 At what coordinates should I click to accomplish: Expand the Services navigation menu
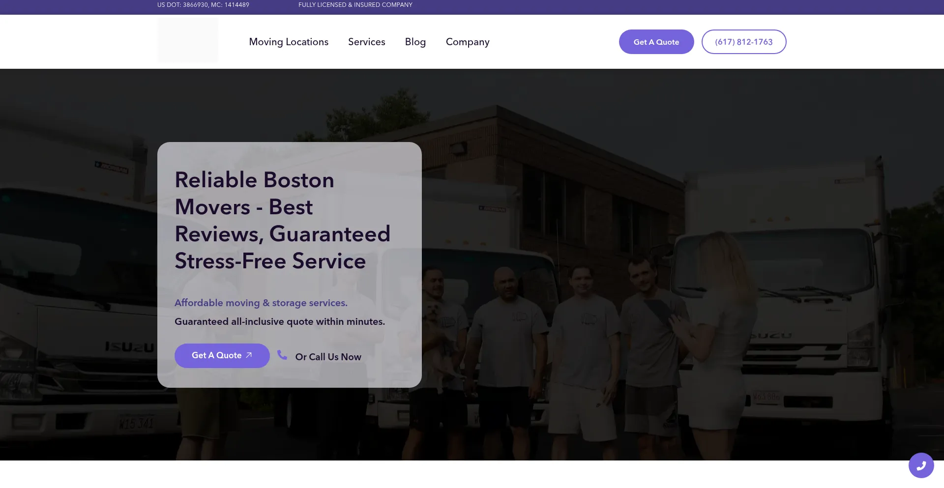[366, 42]
